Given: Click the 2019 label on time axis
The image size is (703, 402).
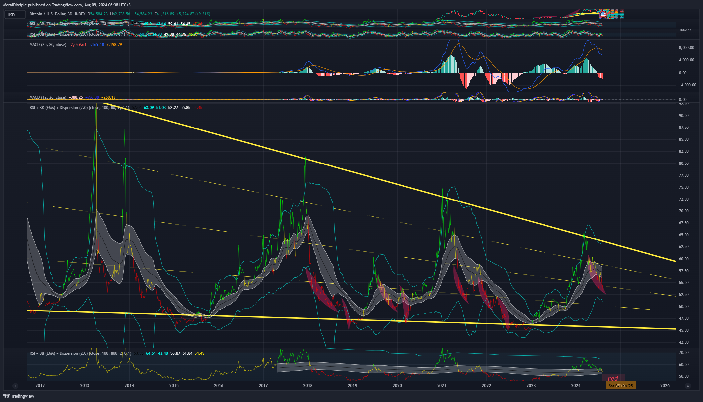Looking at the screenshot, I should click(x=352, y=386).
